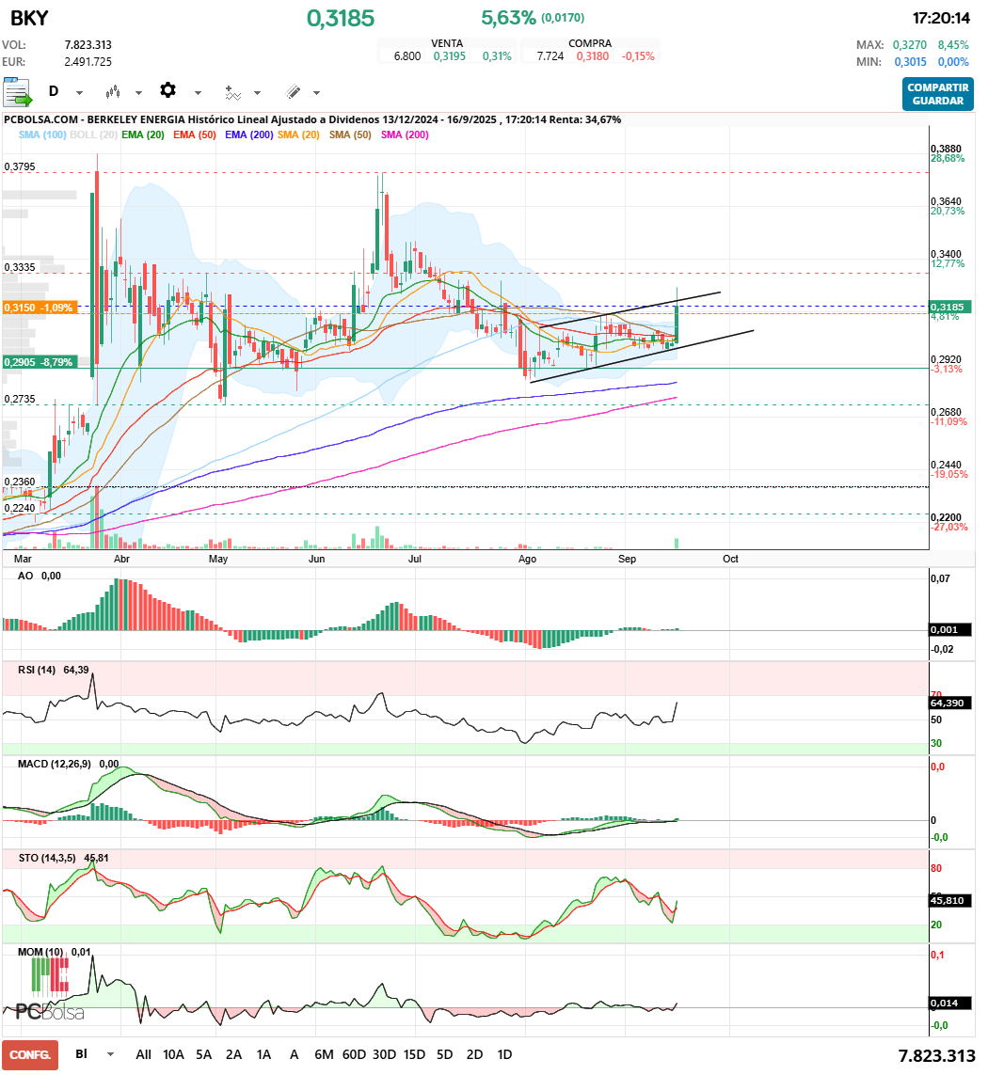
Task: Toggle the EMA (50) indicator legend
Action: (x=194, y=135)
